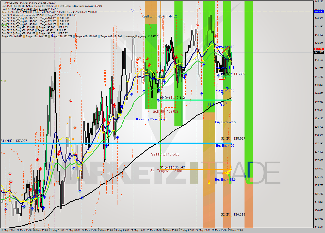
Task: Select the 'Sell 161.8 | 137.438' label
Action: pos(165,154)
